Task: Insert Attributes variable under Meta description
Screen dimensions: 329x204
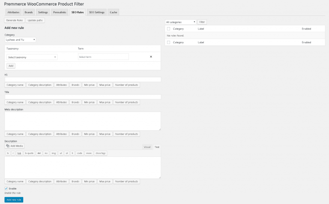Action: (x=62, y=134)
